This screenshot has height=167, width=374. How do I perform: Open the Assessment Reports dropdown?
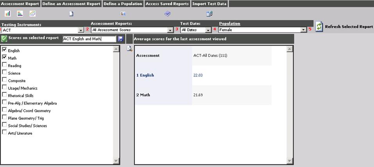coord(132,30)
